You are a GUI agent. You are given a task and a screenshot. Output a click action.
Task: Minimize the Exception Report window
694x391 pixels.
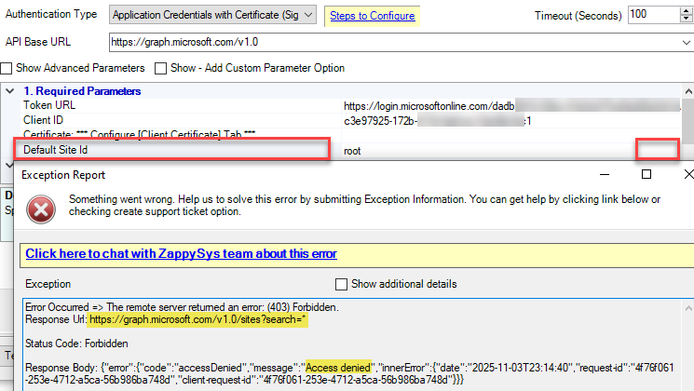pos(601,174)
